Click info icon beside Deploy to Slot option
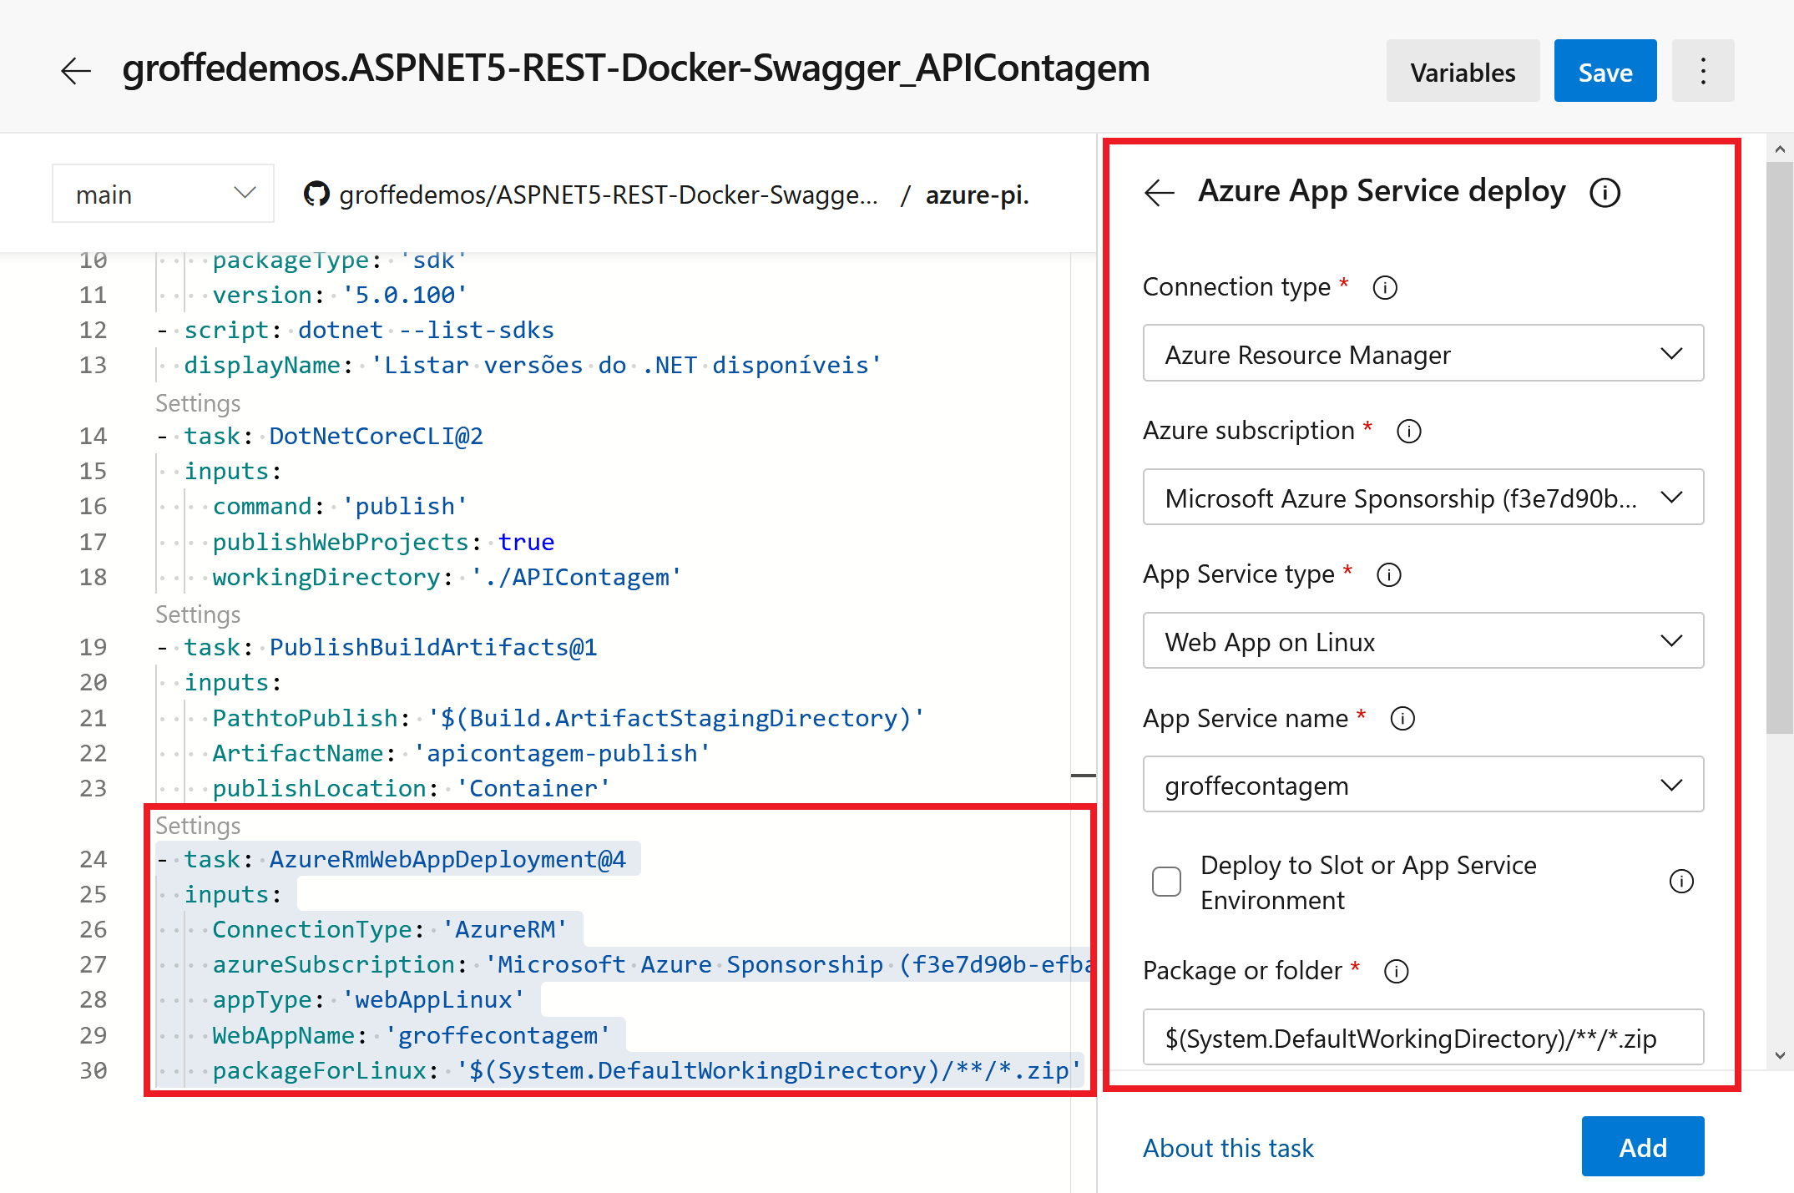The image size is (1794, 1193). point(1683,881)
